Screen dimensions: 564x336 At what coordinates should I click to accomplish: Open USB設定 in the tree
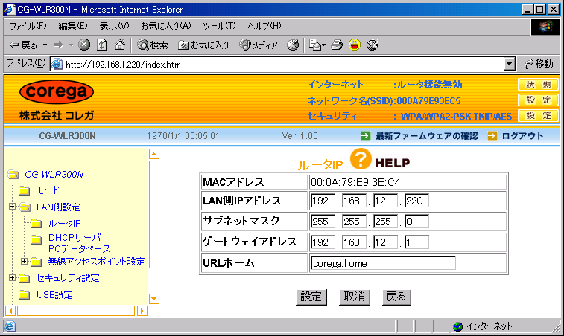54,295
